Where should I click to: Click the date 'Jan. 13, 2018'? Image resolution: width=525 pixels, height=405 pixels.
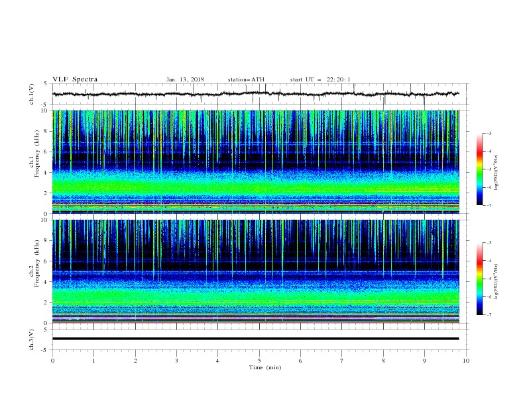pyautogui.click(x=185, y=79)
